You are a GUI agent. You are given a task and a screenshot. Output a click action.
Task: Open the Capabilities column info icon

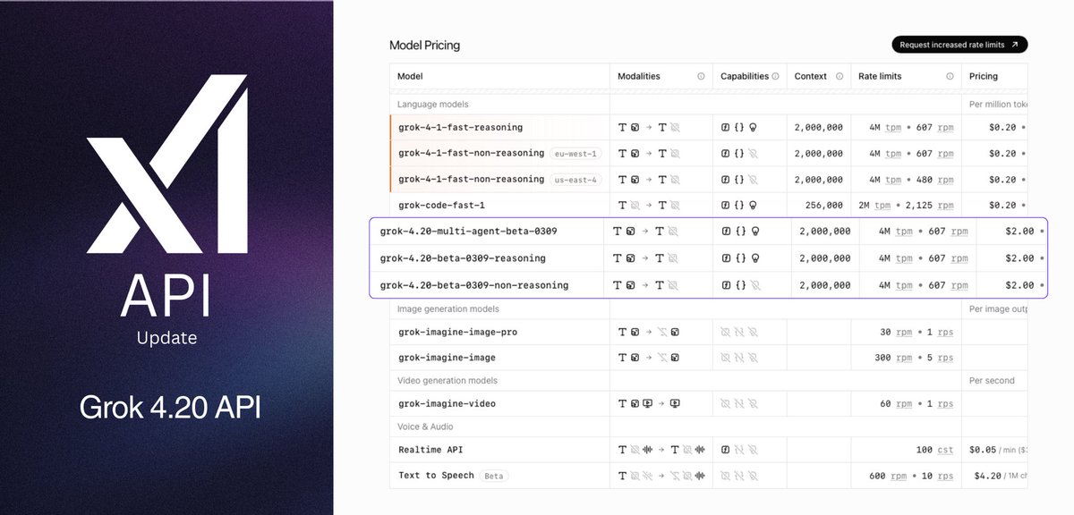coord(776,77)
